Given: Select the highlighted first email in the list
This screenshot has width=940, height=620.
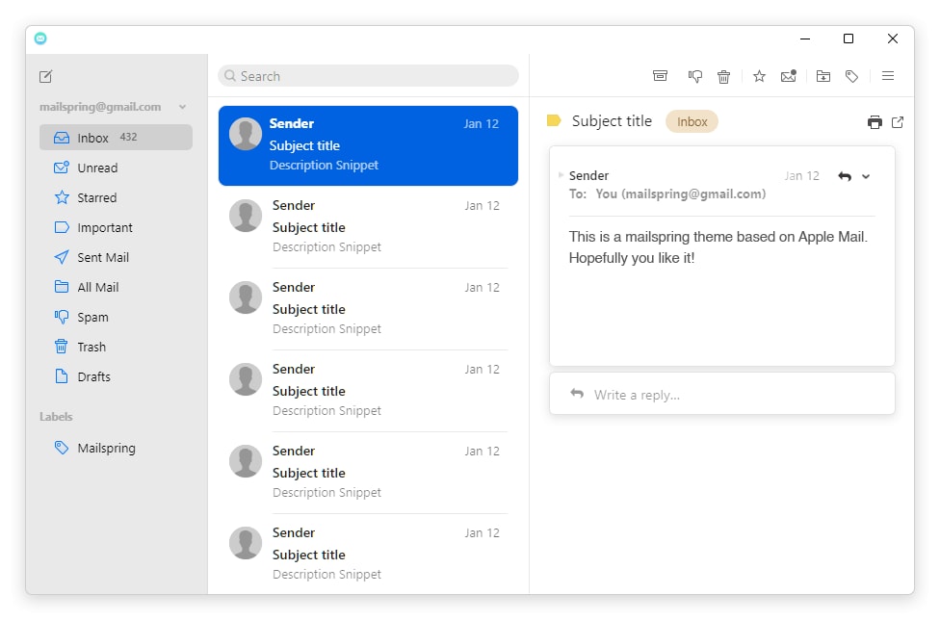Looking at the screenshot, I should click(x=368, y=145).
